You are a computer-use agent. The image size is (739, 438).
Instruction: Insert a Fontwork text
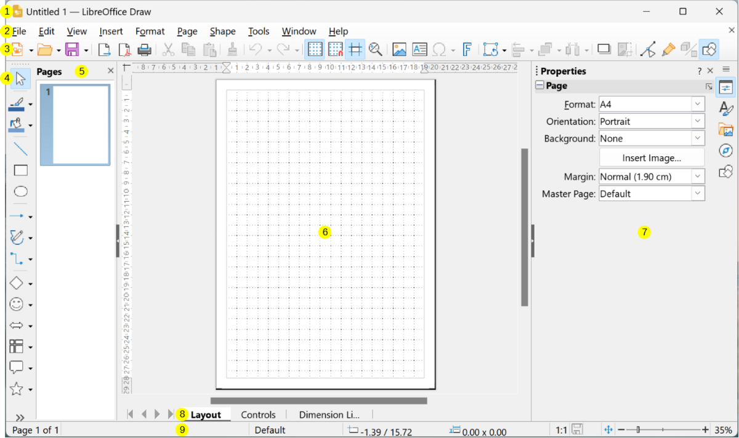click(467, 49)
